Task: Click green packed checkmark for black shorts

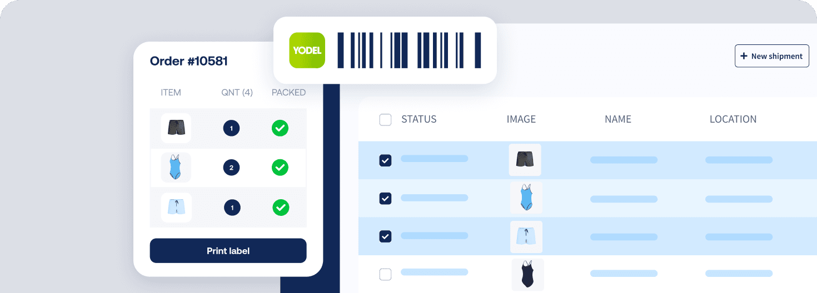Action: [x=280, y=129]
